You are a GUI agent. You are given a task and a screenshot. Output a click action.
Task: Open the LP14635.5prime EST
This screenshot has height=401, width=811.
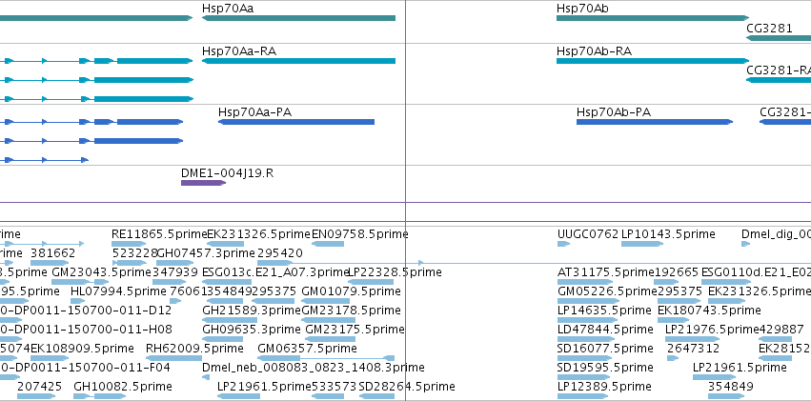tap(588, 320)
